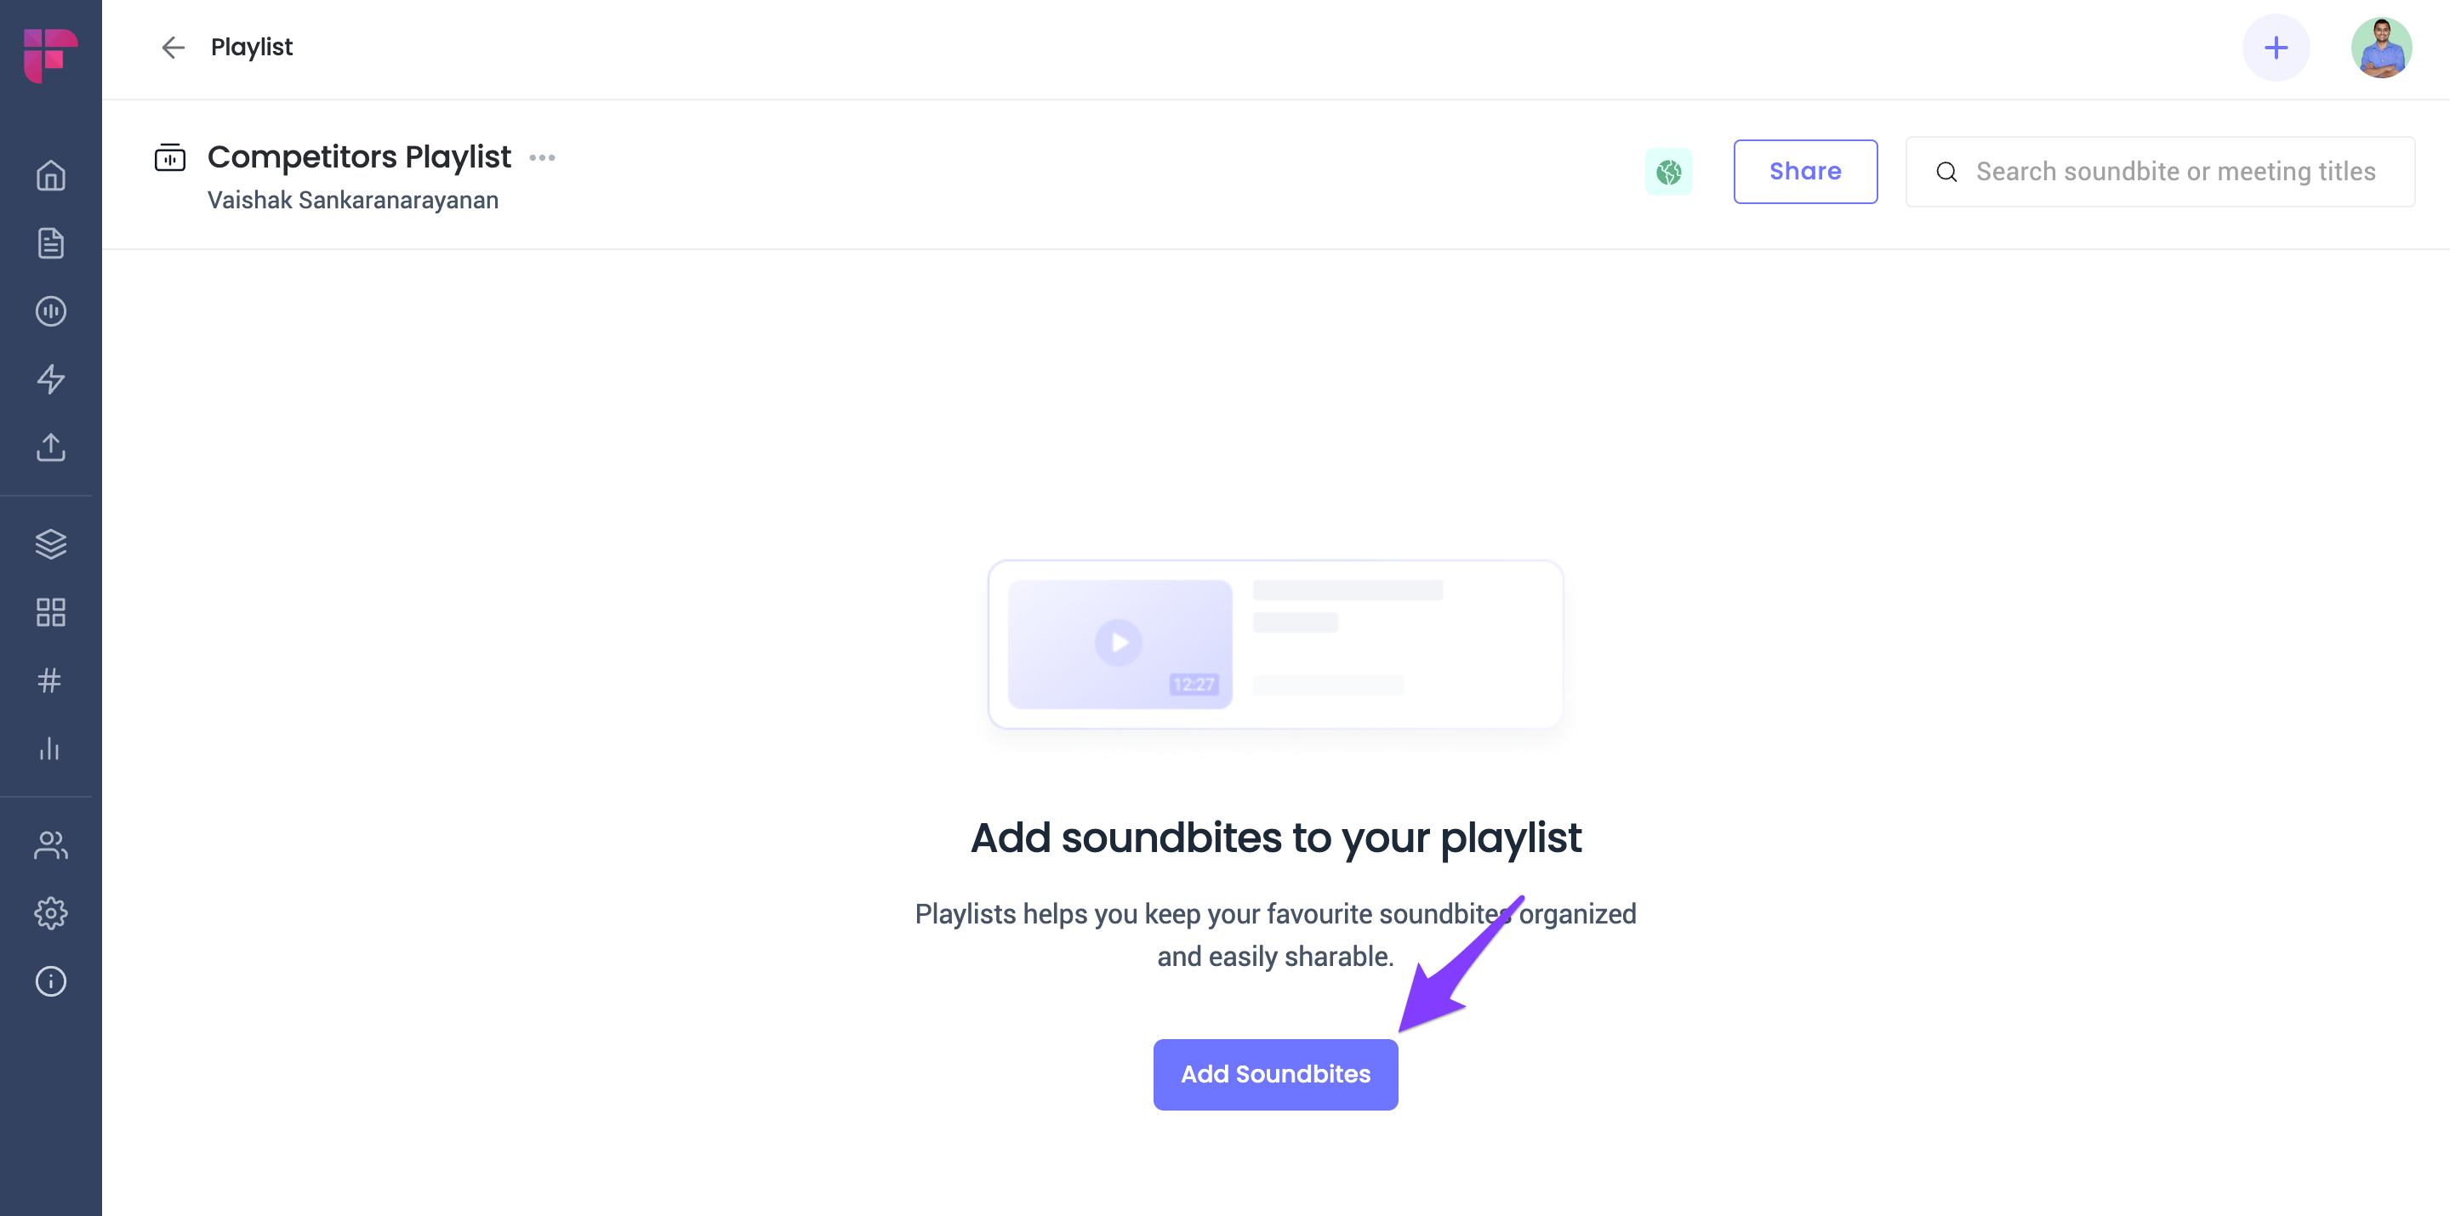Open the upload icon in sidebar
Image resolution: width=2450 pixels, height=1216 pixels.
[50, 446]
